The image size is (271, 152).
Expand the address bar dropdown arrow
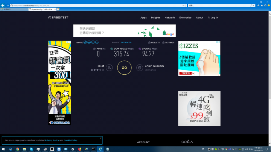point(183,6)
